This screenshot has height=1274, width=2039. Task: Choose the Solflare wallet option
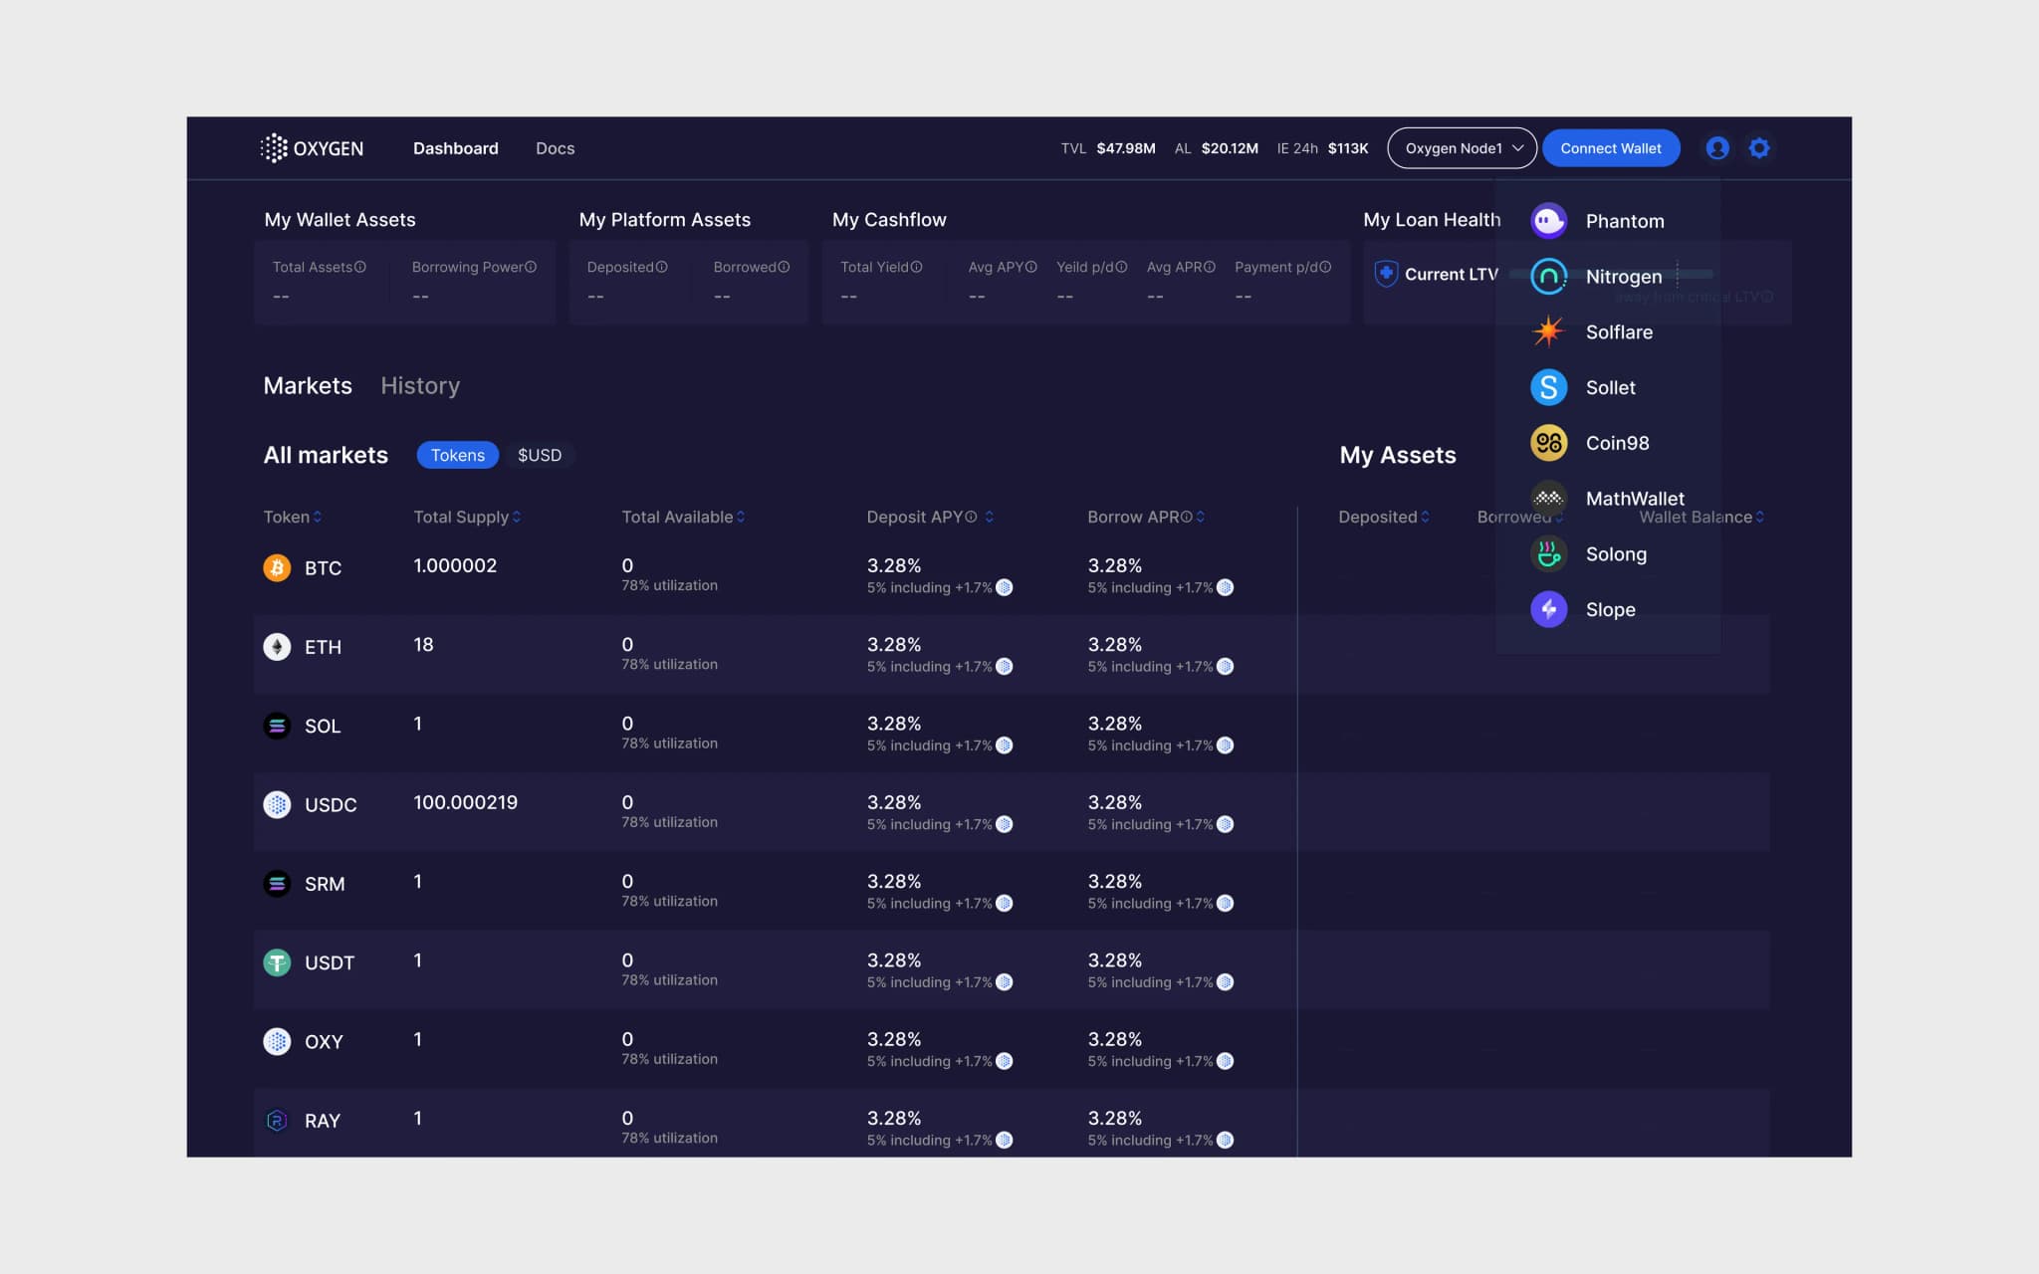pyautogui.click(x=1618, y=332)
